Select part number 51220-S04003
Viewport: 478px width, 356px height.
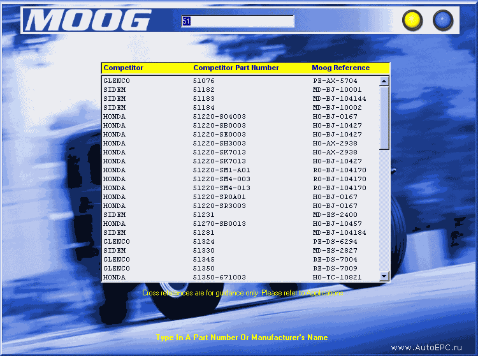[x=219, y=117]
